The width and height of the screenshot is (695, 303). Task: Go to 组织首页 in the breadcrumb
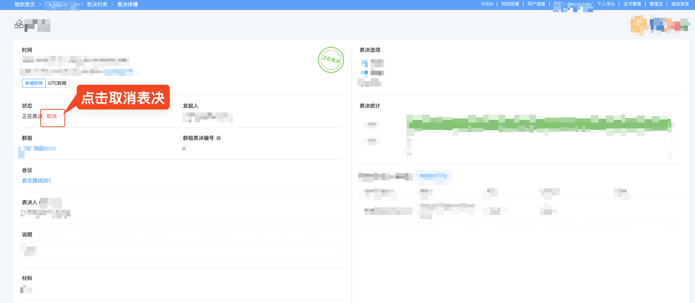(25, 4)
